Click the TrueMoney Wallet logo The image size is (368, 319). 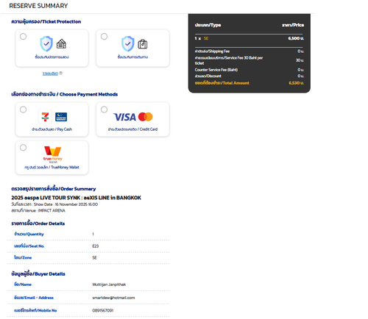click(x=53, y=154)
